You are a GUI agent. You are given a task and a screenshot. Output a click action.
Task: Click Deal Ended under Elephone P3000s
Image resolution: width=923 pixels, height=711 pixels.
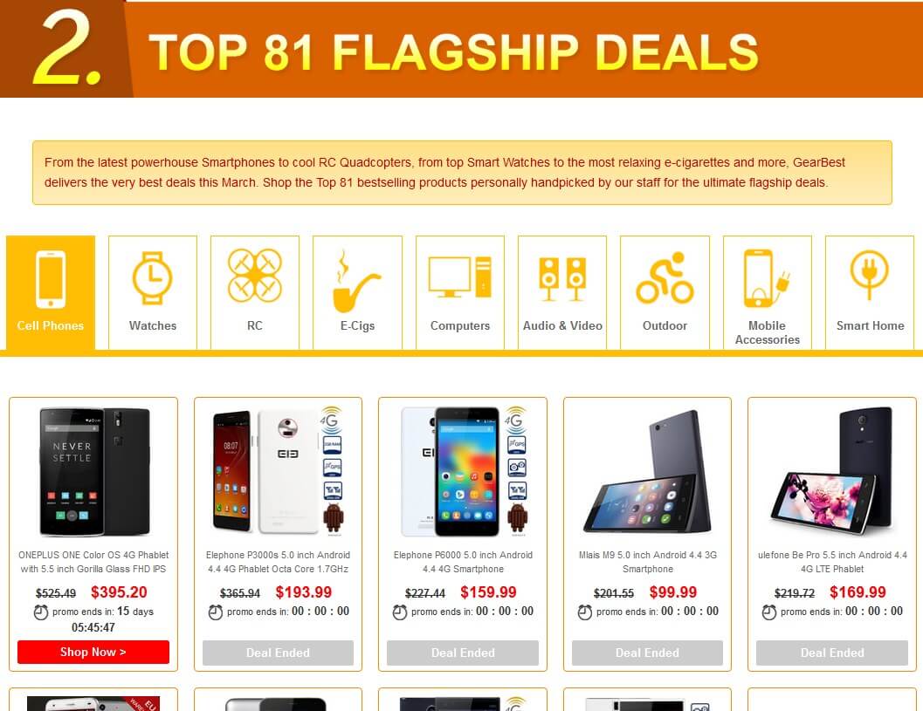[x=278, y=653]
